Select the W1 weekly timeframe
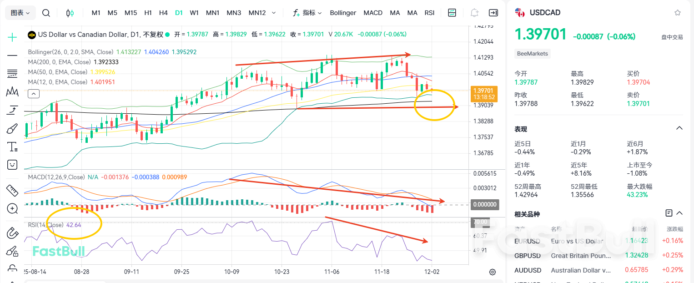Screen dimensions: 694x283 [194, 13]
